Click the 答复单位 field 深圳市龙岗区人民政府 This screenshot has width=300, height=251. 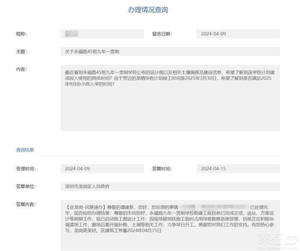coord(170,187)
